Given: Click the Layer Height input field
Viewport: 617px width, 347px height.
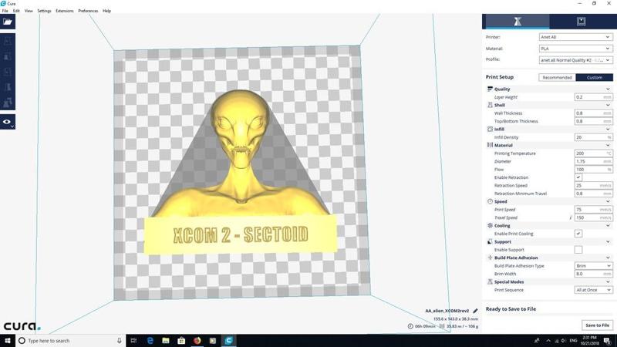Looking at the screenshot, I should (593, 97).
